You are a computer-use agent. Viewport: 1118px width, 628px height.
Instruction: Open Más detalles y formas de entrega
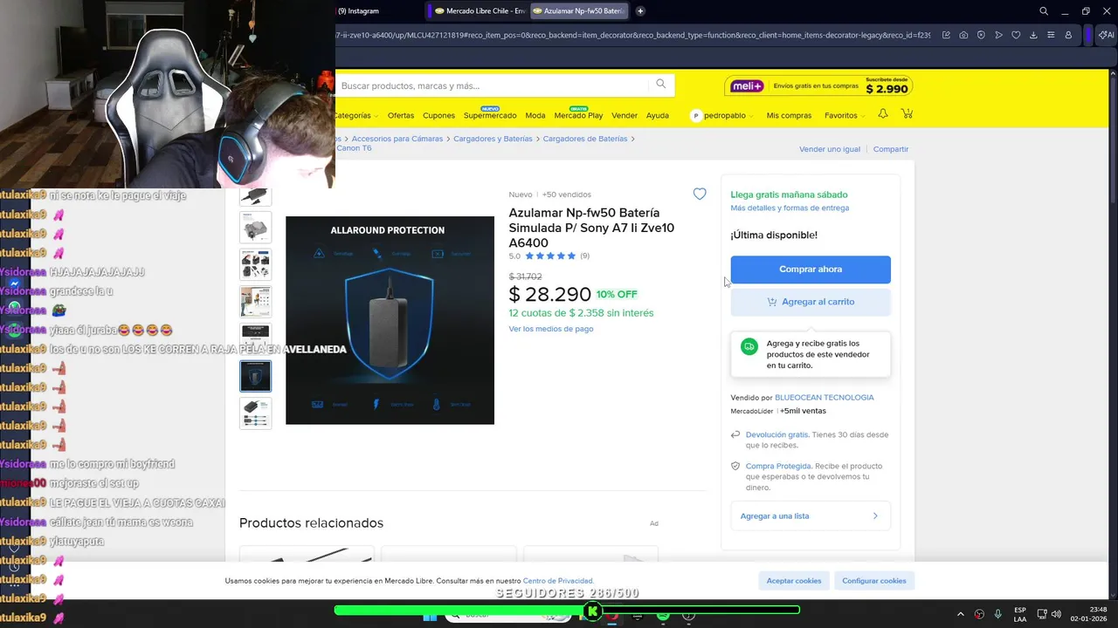pyautogui.click(x=790, y=208)
